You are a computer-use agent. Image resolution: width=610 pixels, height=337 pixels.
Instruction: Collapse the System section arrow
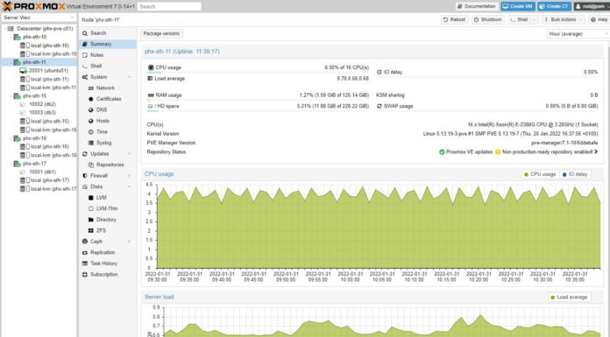point(129,77)
